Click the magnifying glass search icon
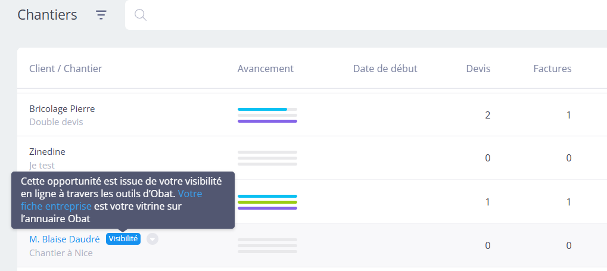The width and height of the screenshot is (607, 271). click(141, 15)
